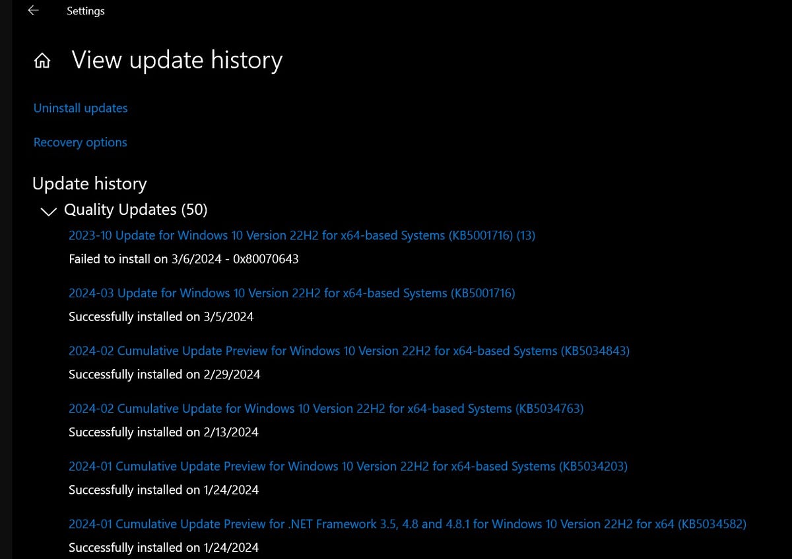Open the 2024-03 KB5001716 update details
The image size is (792, 559).
[291, 293]
